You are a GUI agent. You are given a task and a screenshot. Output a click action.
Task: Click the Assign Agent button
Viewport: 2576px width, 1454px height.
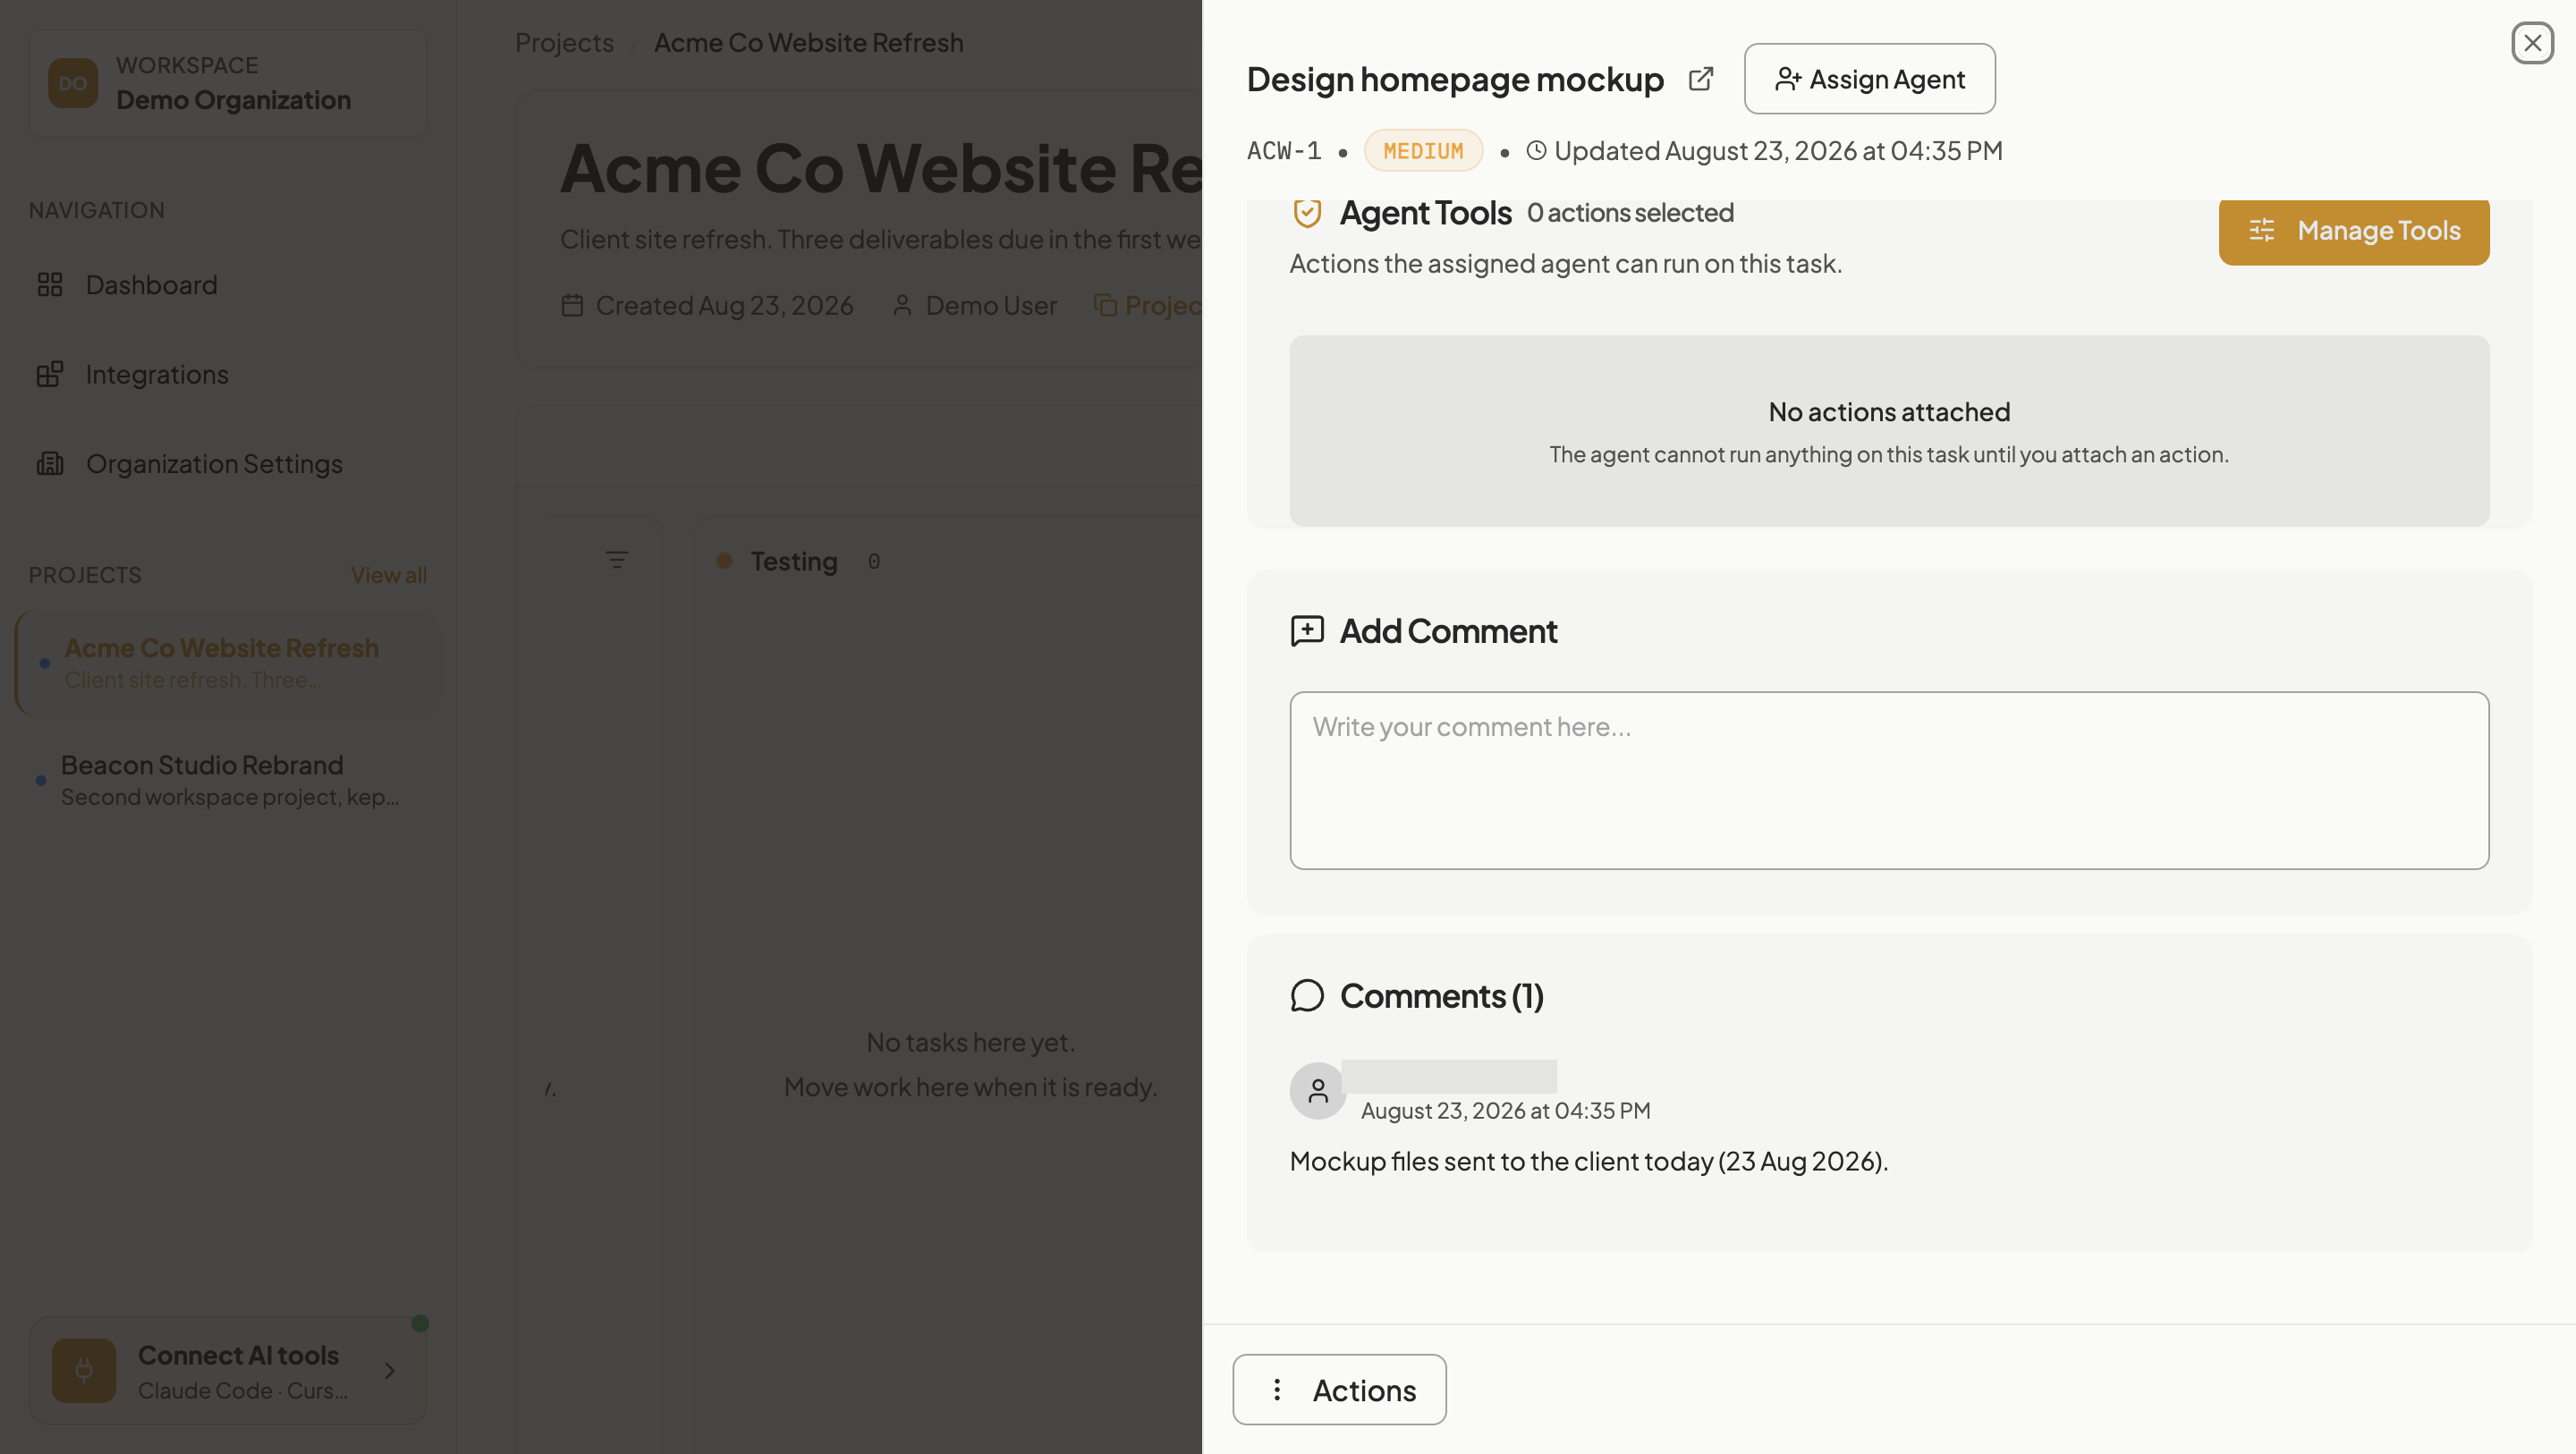tap(1869, 79)
